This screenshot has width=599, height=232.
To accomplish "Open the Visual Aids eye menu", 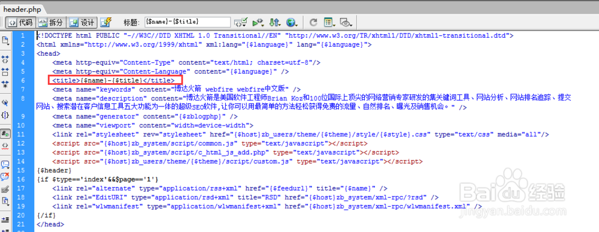I will click(346, 22).
